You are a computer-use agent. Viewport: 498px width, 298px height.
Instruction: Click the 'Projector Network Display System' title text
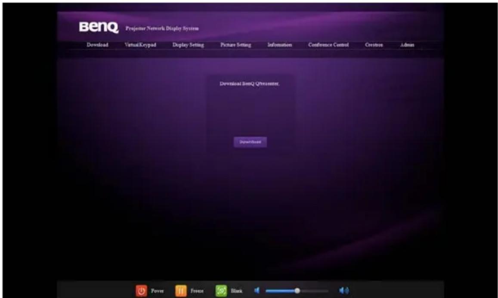(x=162, y=28)
